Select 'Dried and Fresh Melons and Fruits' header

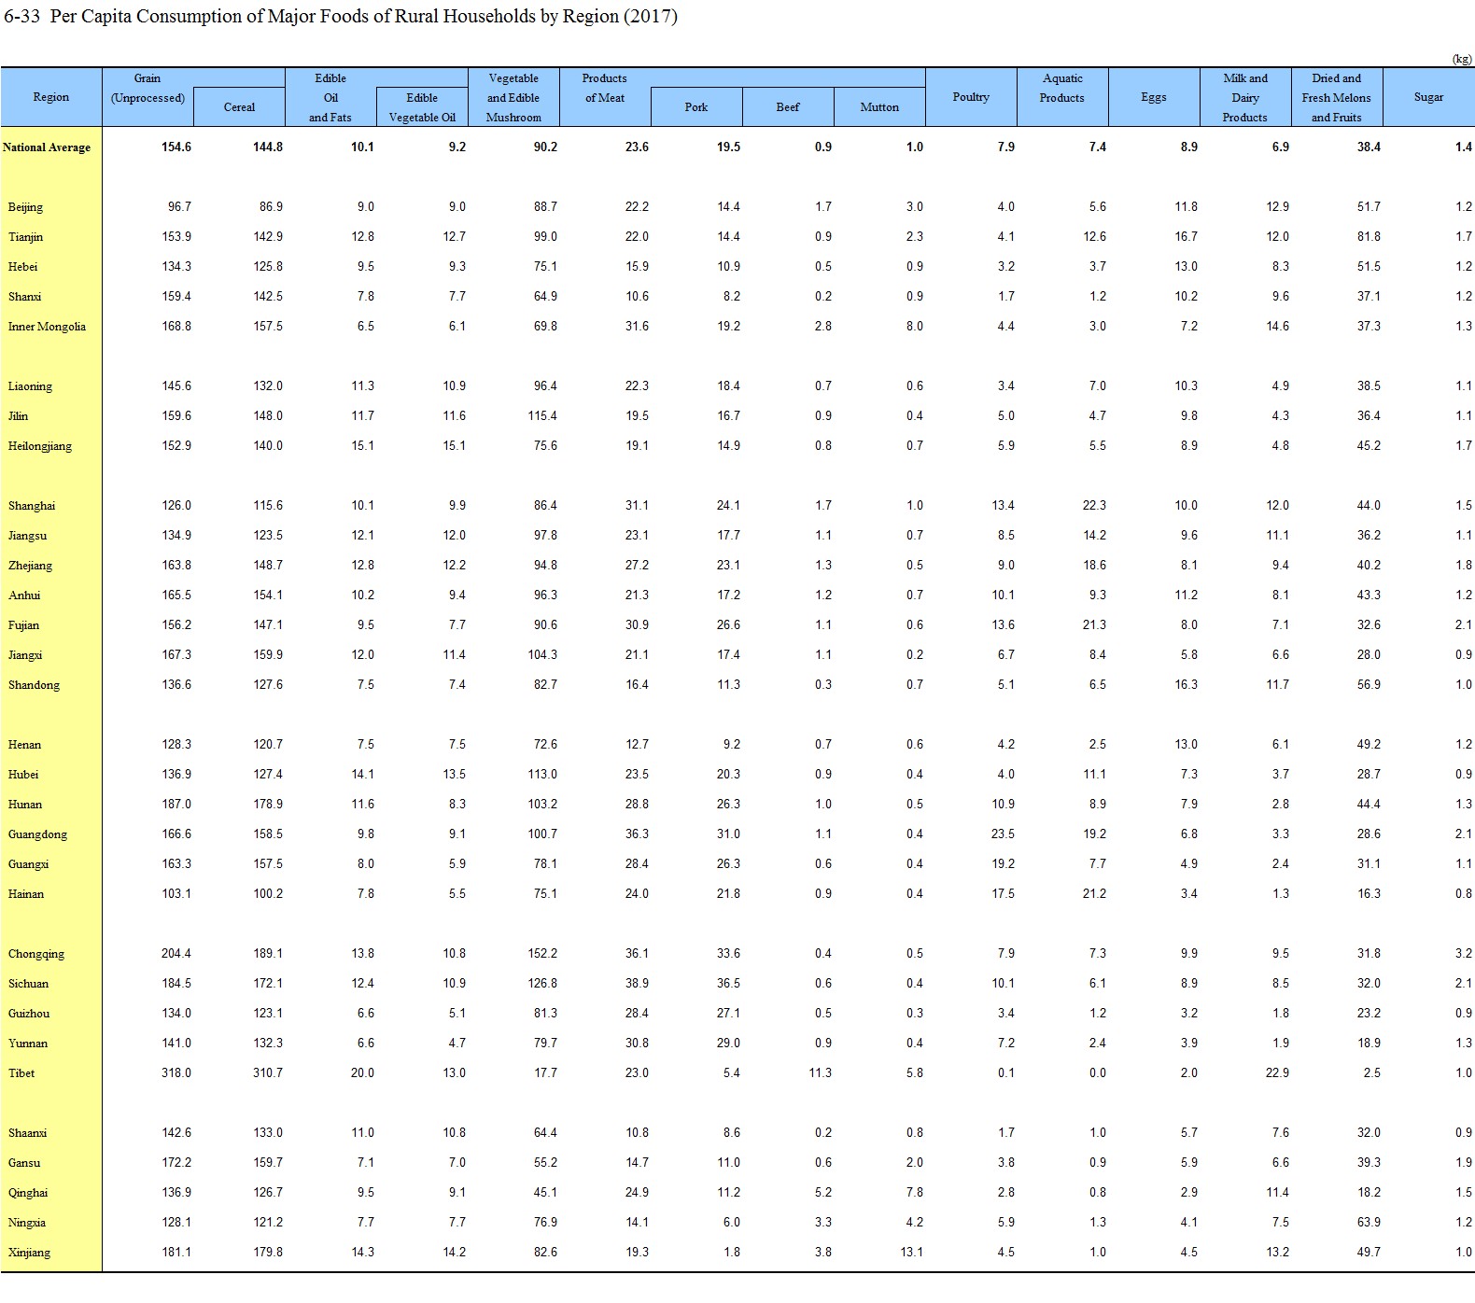click(1337, 98)
